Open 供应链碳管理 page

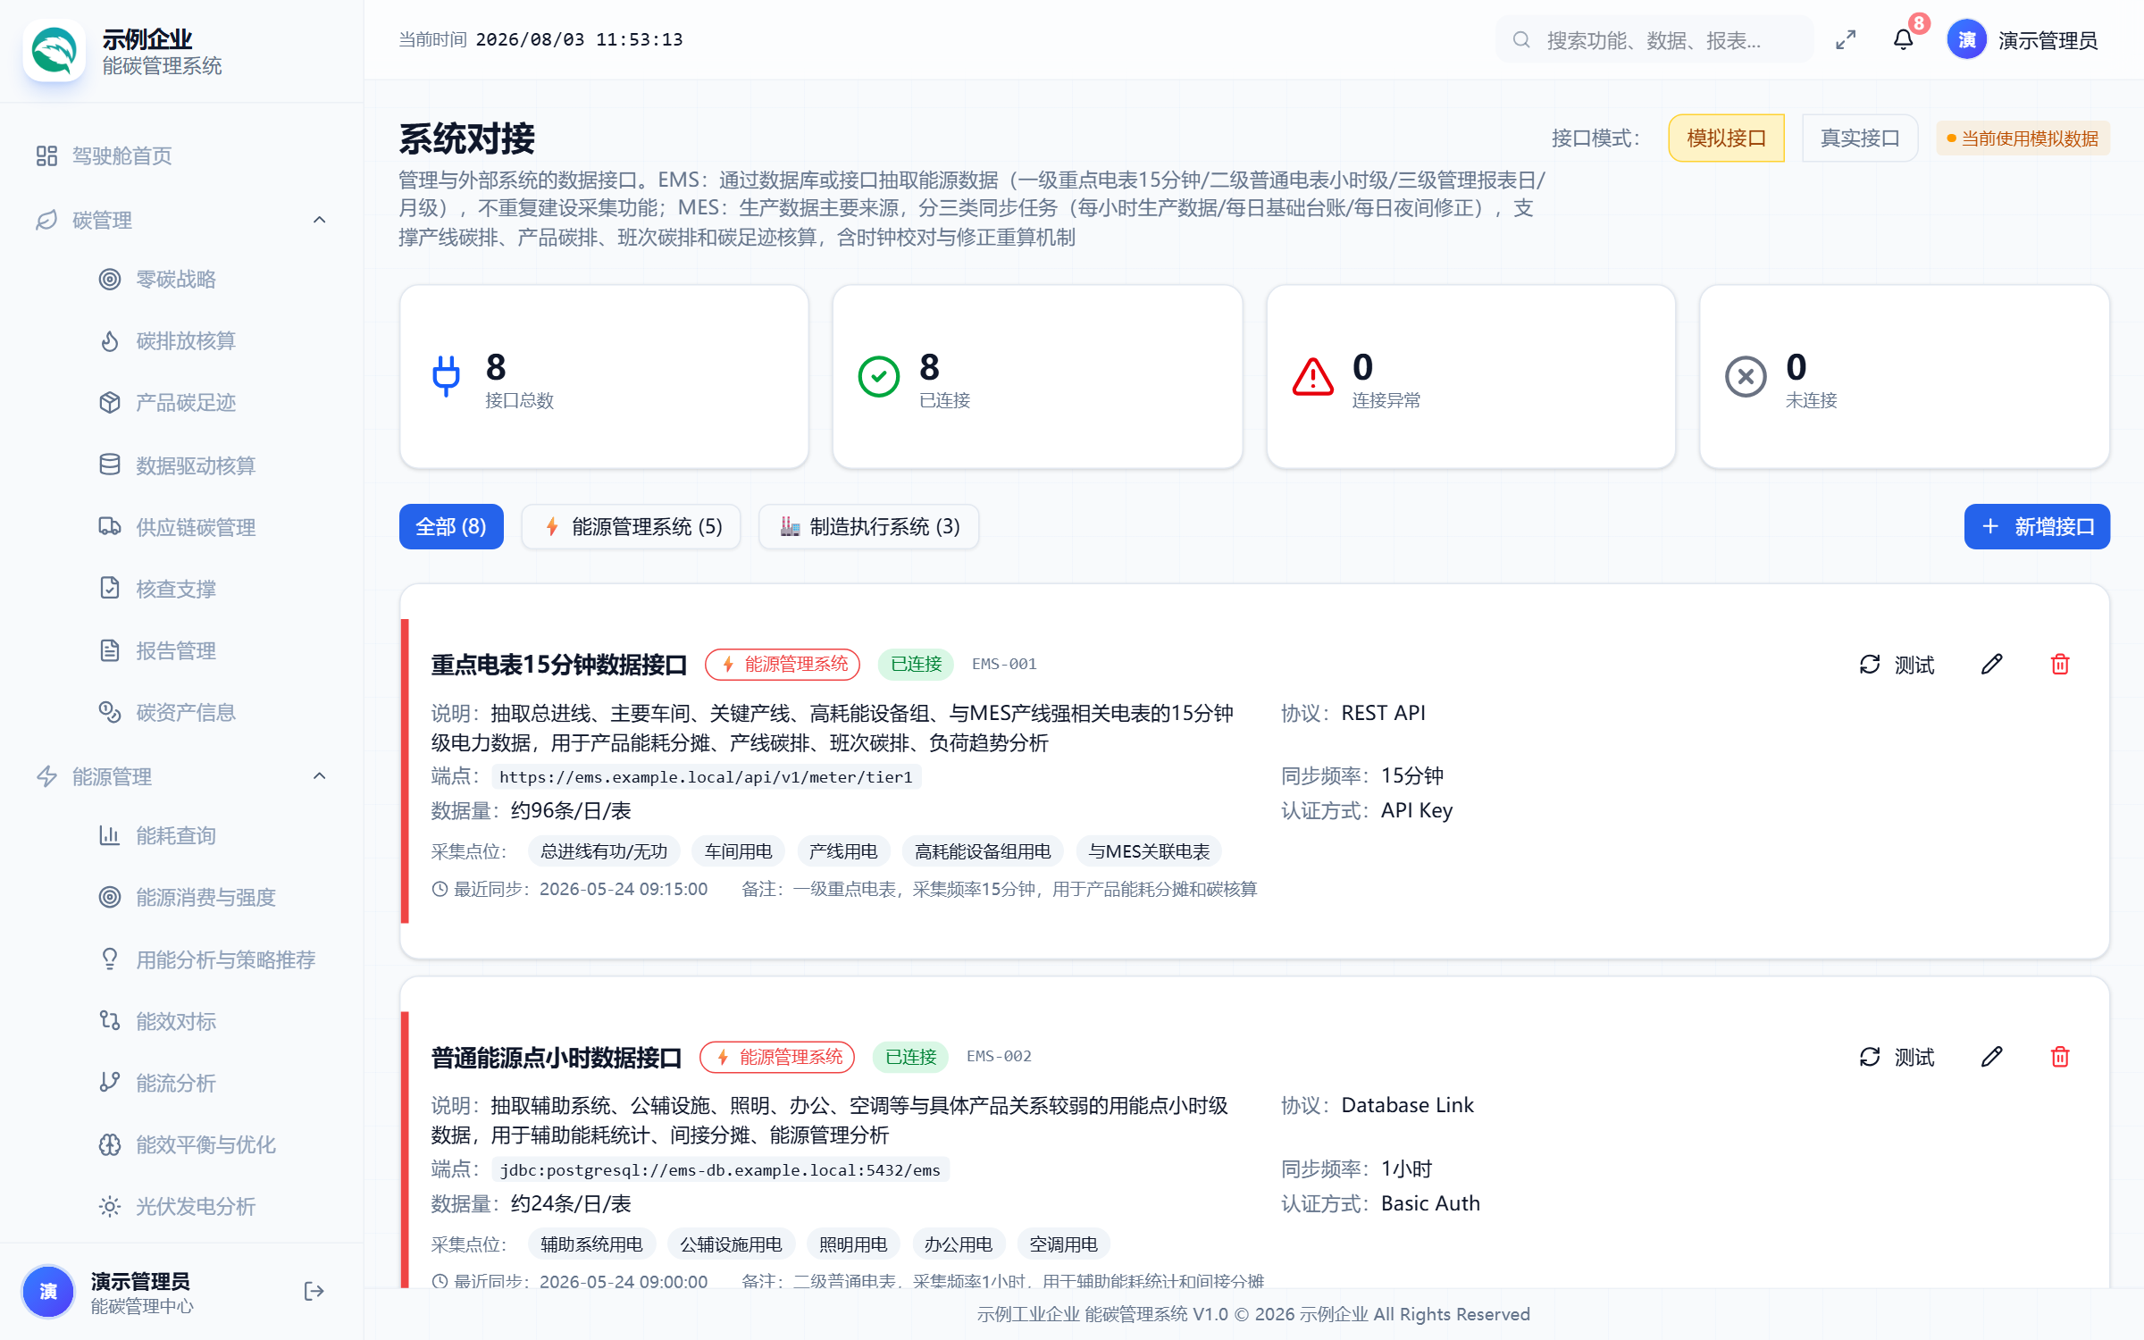[x=196, y=527]
